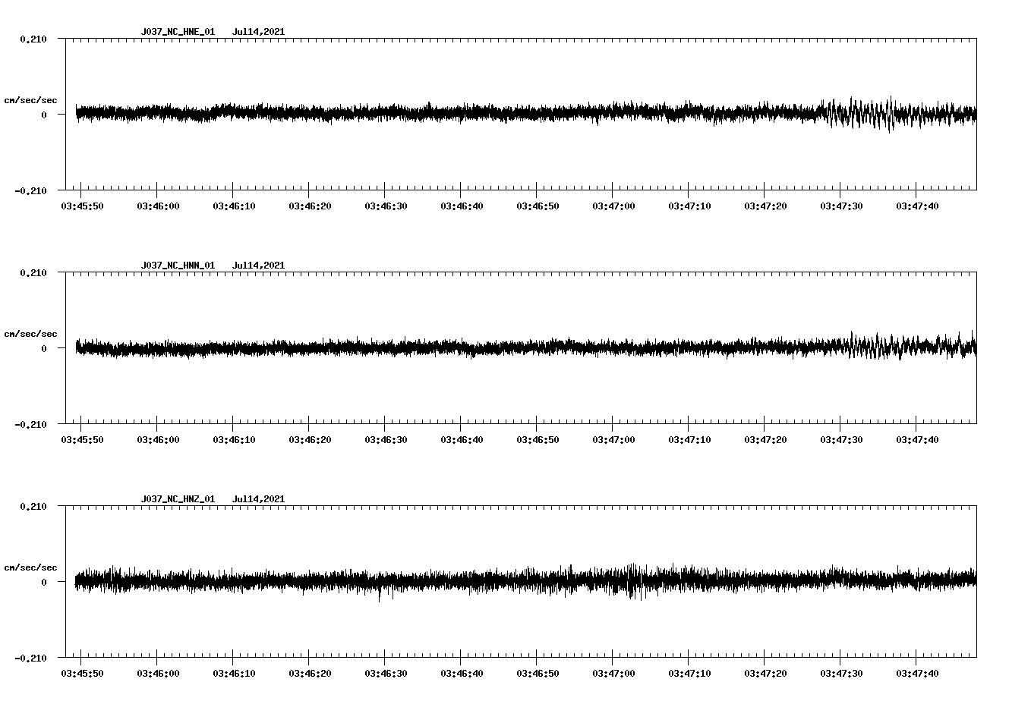Click the zero baseline label on the HNN axis
Screen dimensions: 1031x701
coord(44,348)
